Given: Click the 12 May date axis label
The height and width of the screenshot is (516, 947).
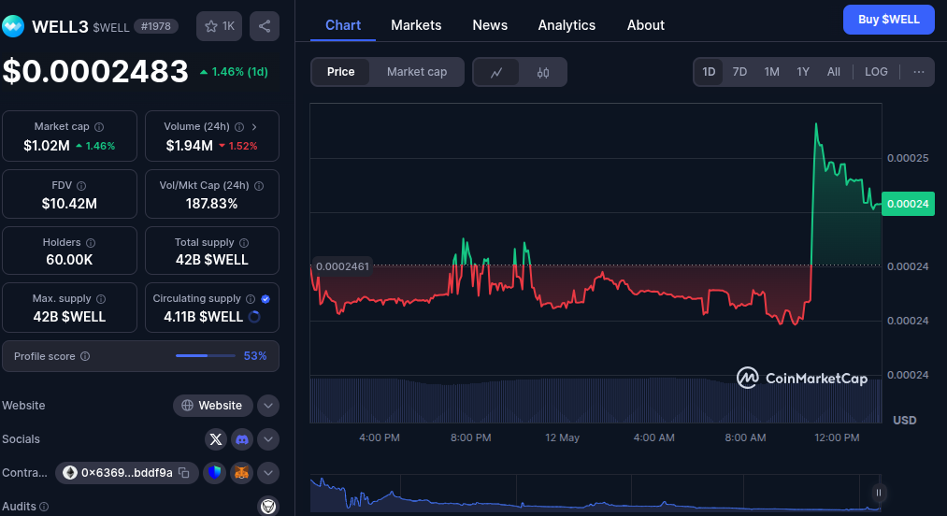Looking at the screenshot, I should [x=562, y=437].
